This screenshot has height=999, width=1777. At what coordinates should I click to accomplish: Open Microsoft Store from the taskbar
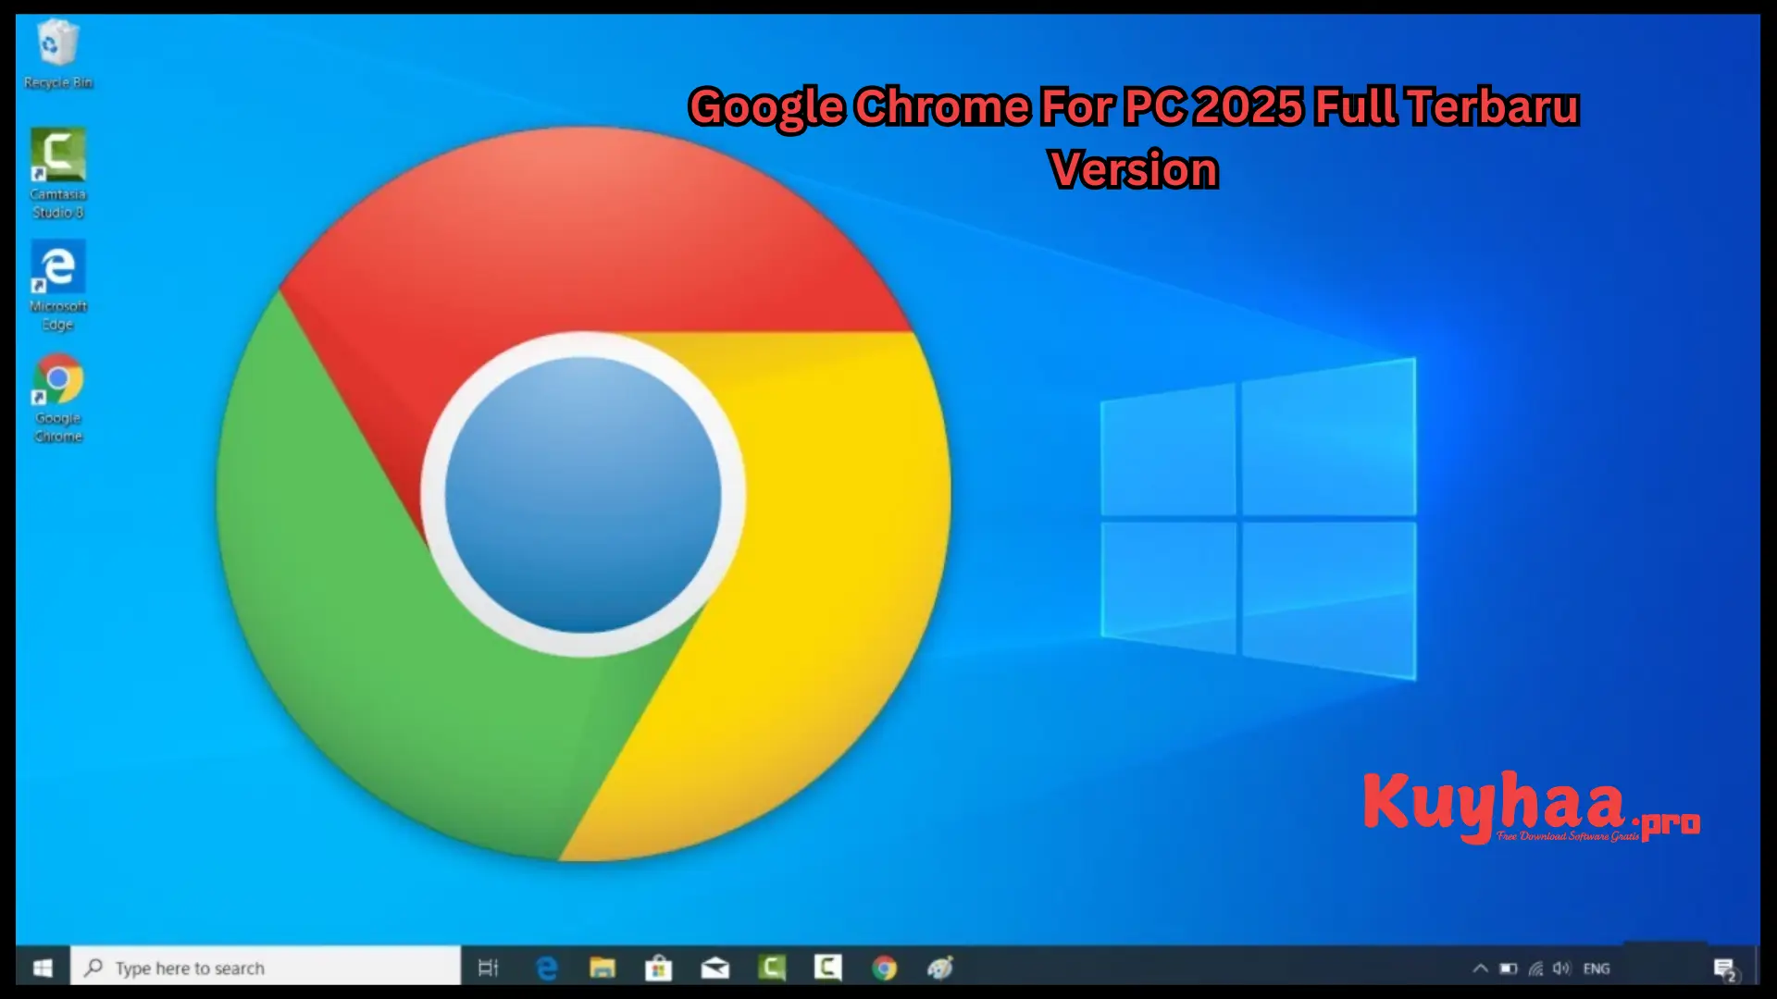tap(658, 968)
